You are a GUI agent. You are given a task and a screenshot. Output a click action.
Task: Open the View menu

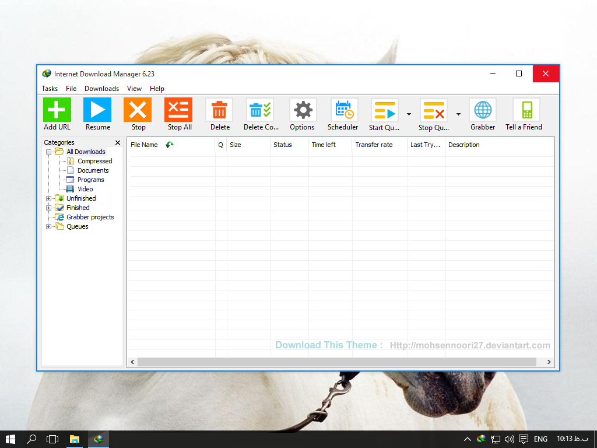point(135,89)
